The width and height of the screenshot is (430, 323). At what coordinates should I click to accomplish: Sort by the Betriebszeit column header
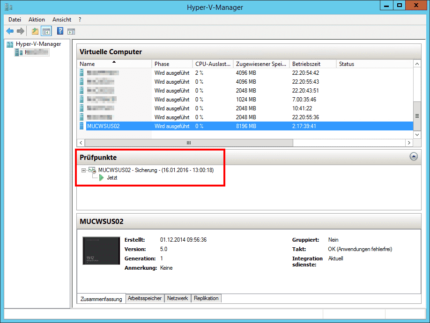pos(313,64)
